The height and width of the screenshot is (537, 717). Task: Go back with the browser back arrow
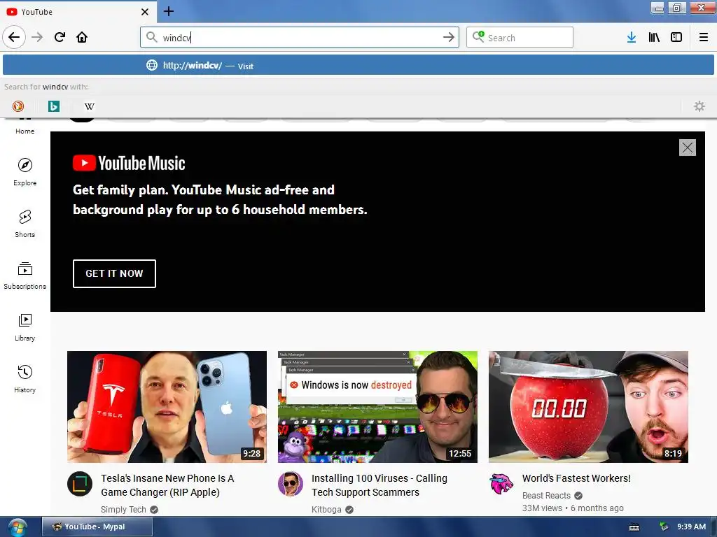[x=14, y=37]
